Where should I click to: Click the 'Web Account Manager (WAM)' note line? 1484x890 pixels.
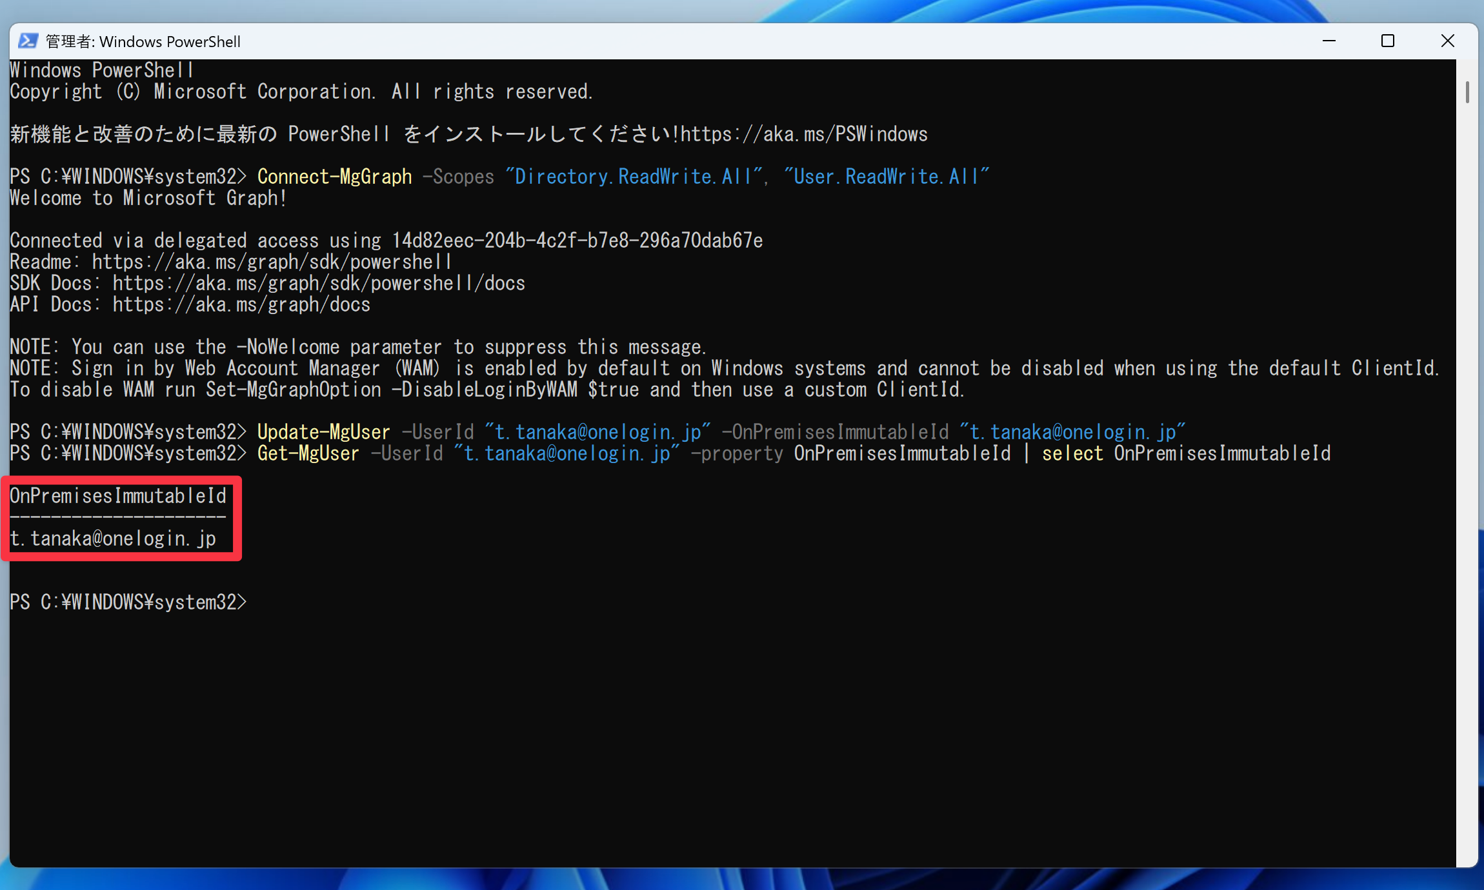click(724, 368)
